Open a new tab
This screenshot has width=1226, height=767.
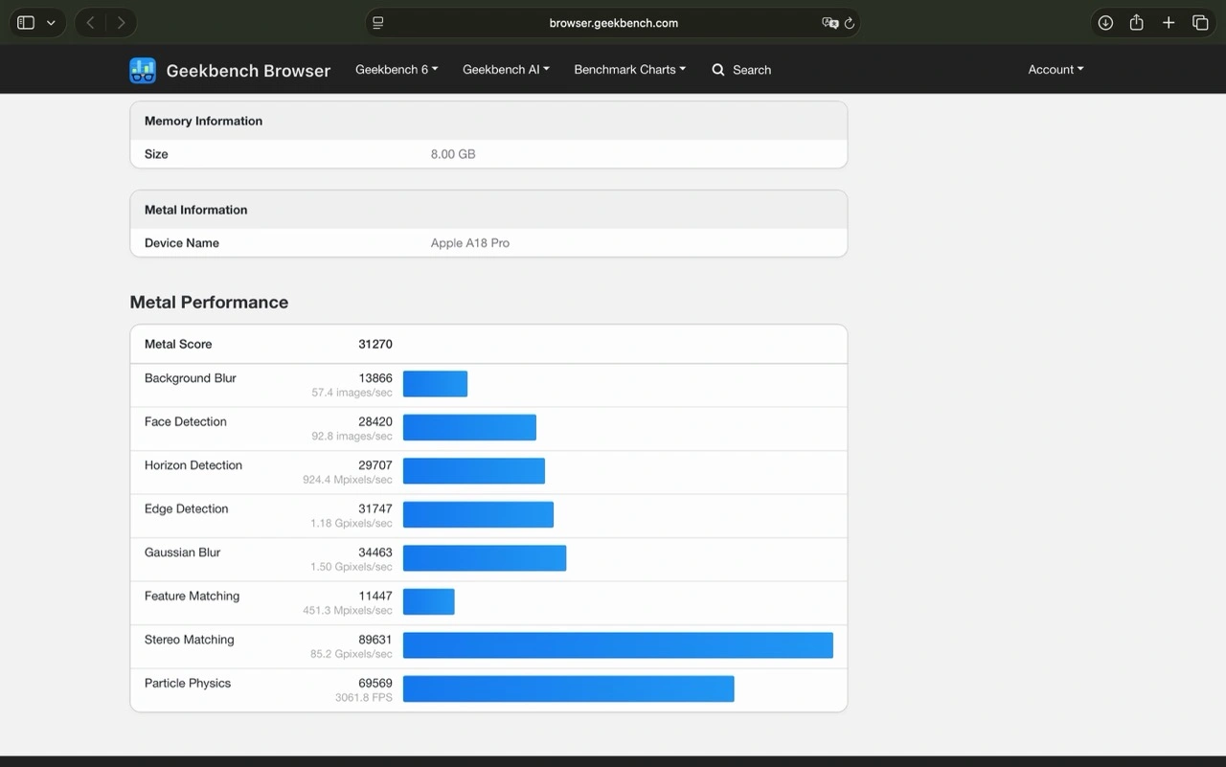(x=1169, y=23)
